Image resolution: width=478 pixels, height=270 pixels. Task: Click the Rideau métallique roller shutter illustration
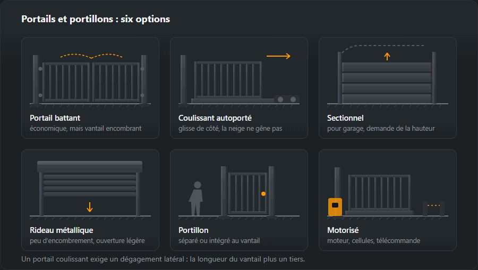click(90, 190)
